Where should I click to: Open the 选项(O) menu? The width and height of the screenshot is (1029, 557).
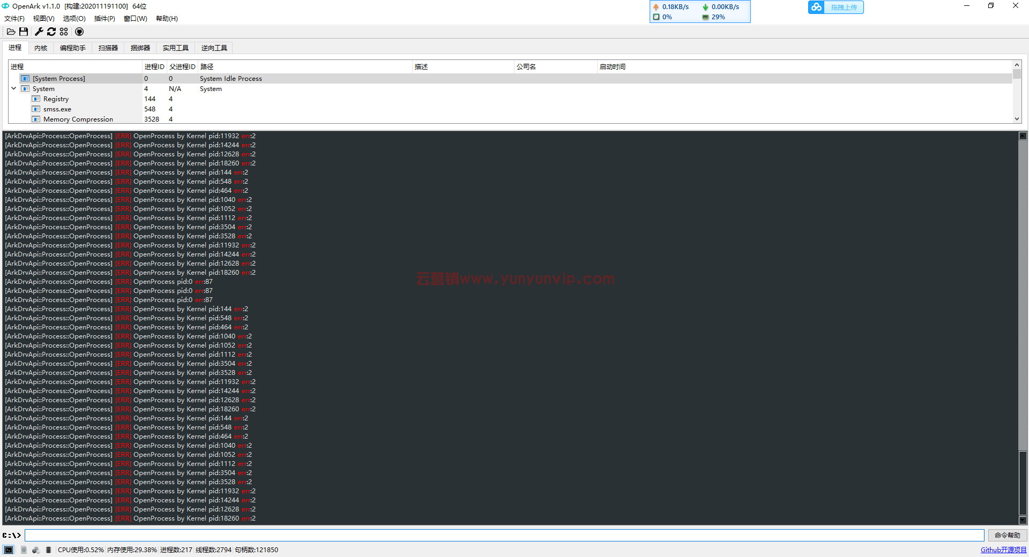(74, 19)
